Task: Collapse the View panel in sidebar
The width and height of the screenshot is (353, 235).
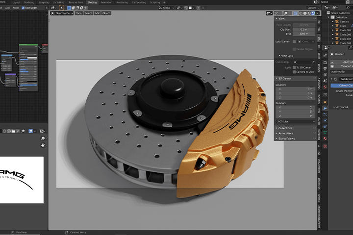Action: click(277, 19)
